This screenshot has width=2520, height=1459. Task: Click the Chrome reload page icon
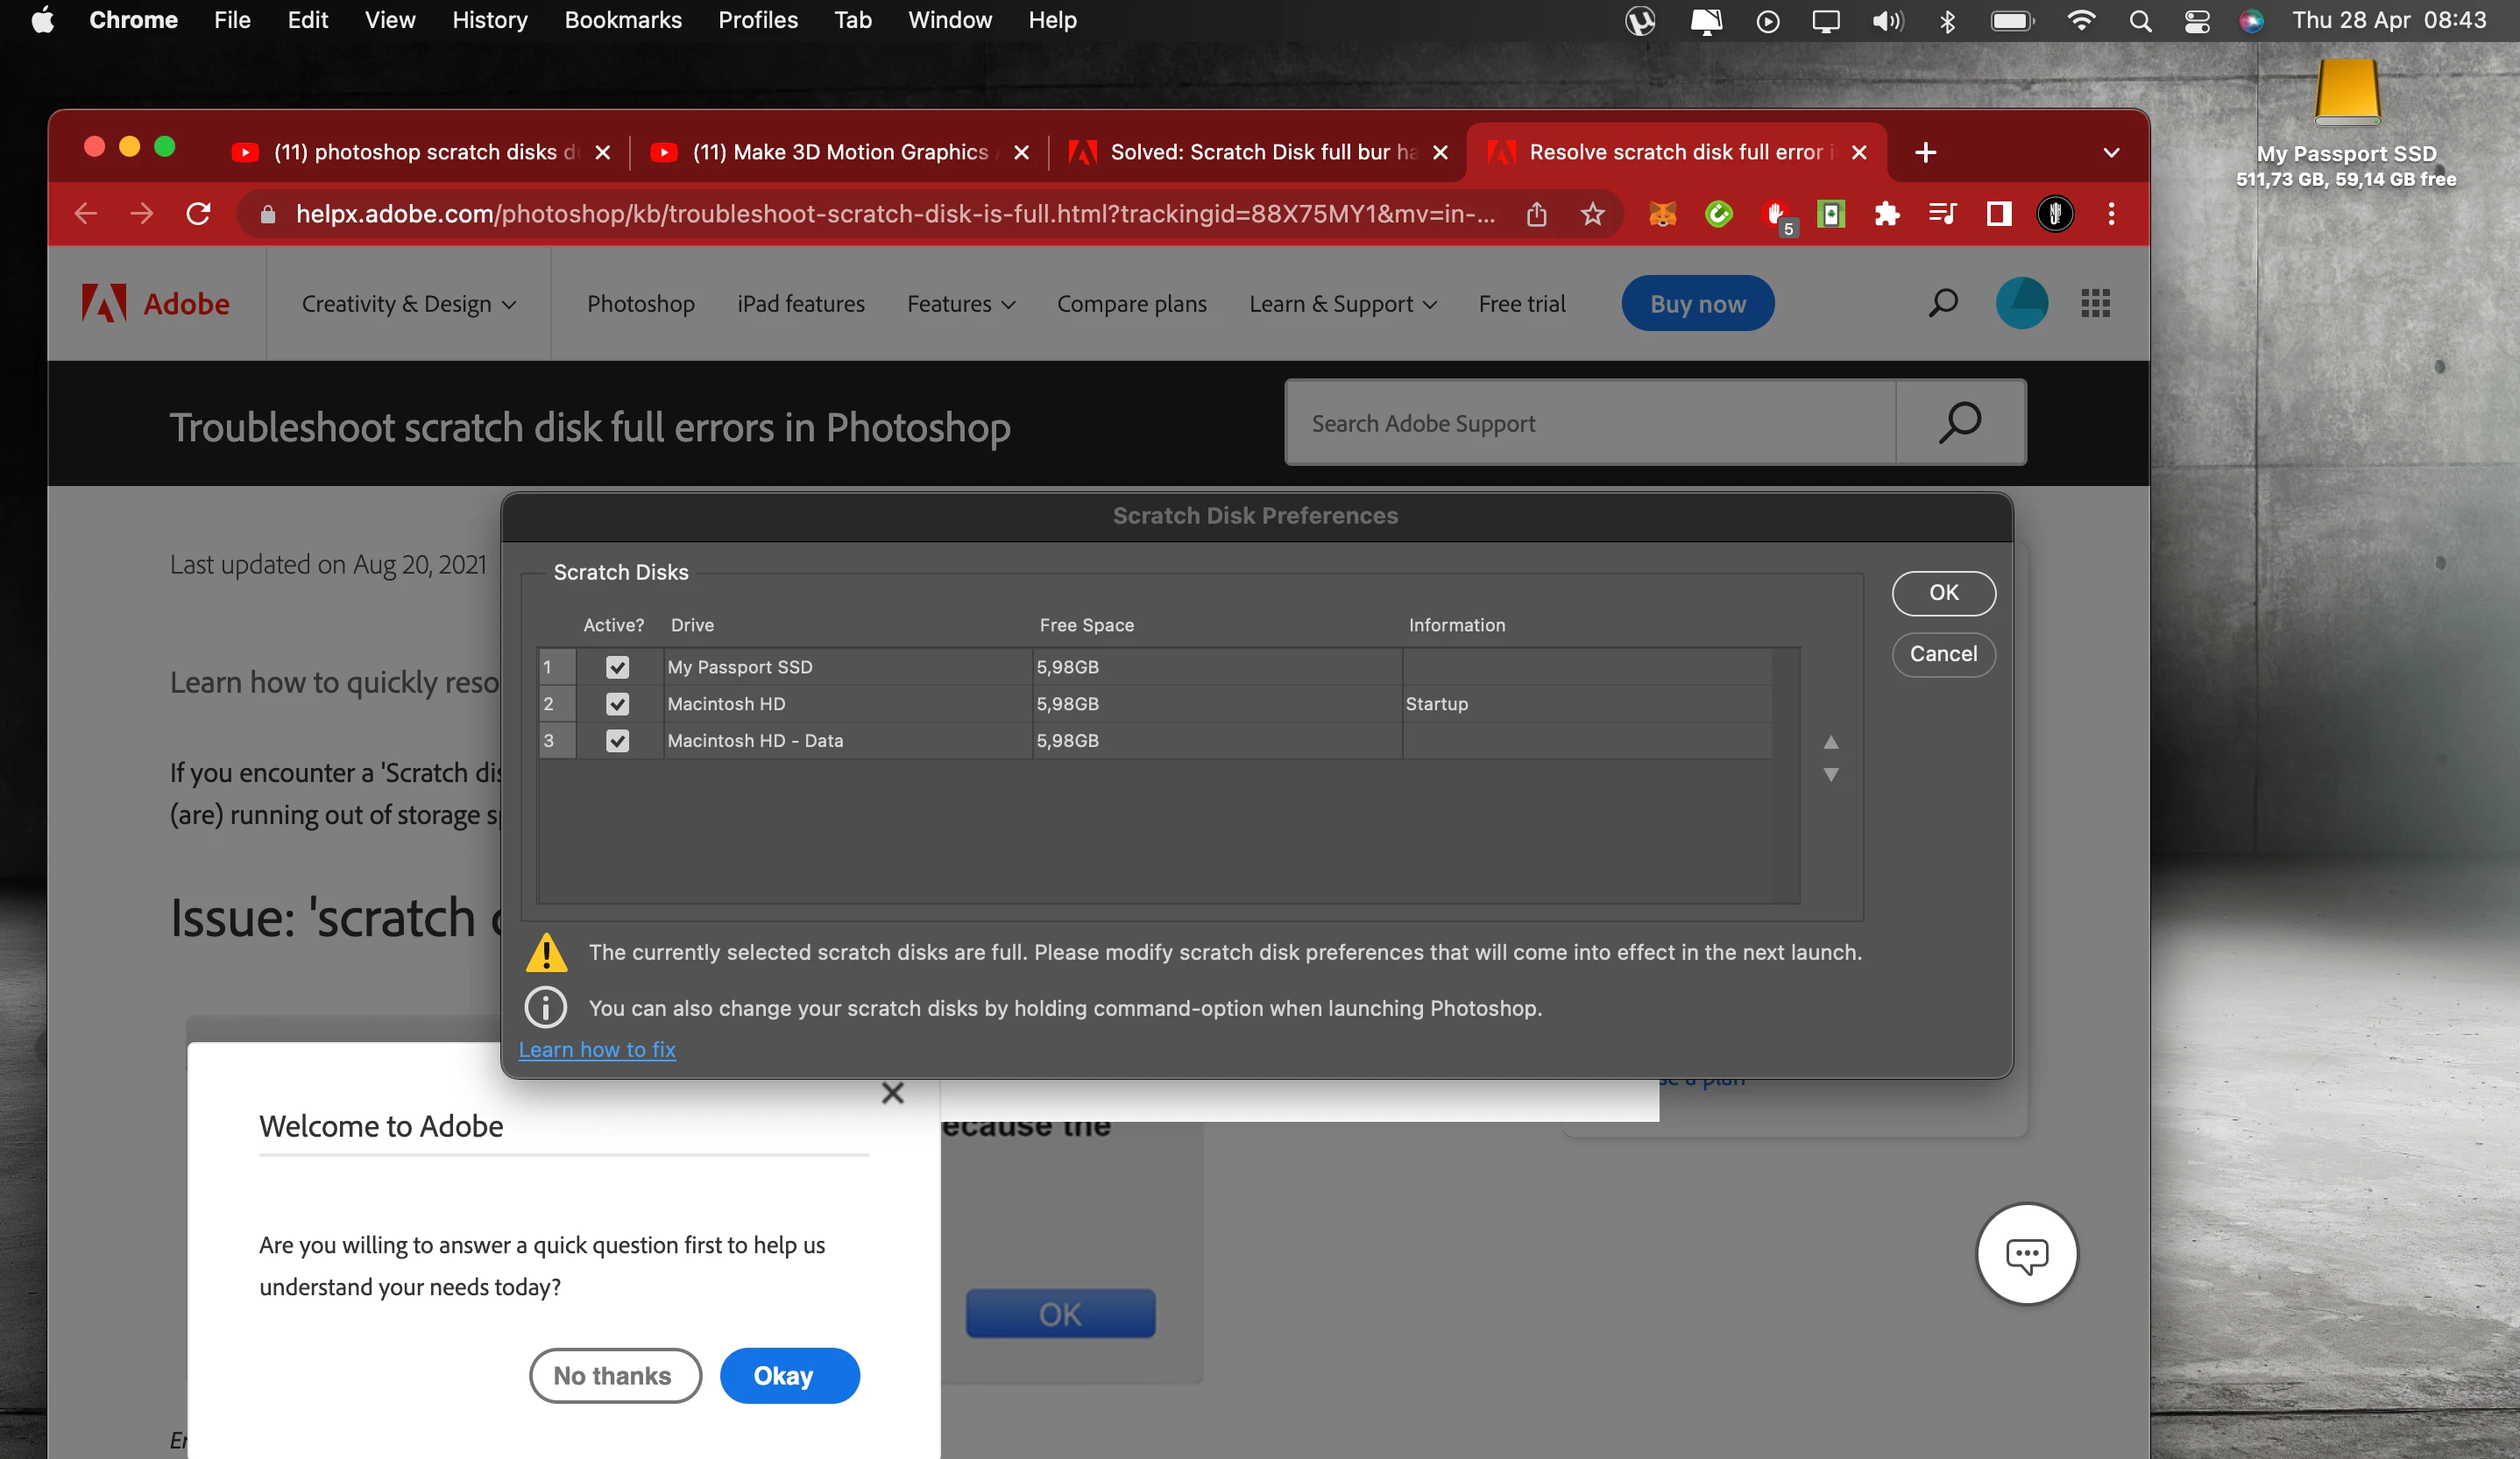click(199, 214)
